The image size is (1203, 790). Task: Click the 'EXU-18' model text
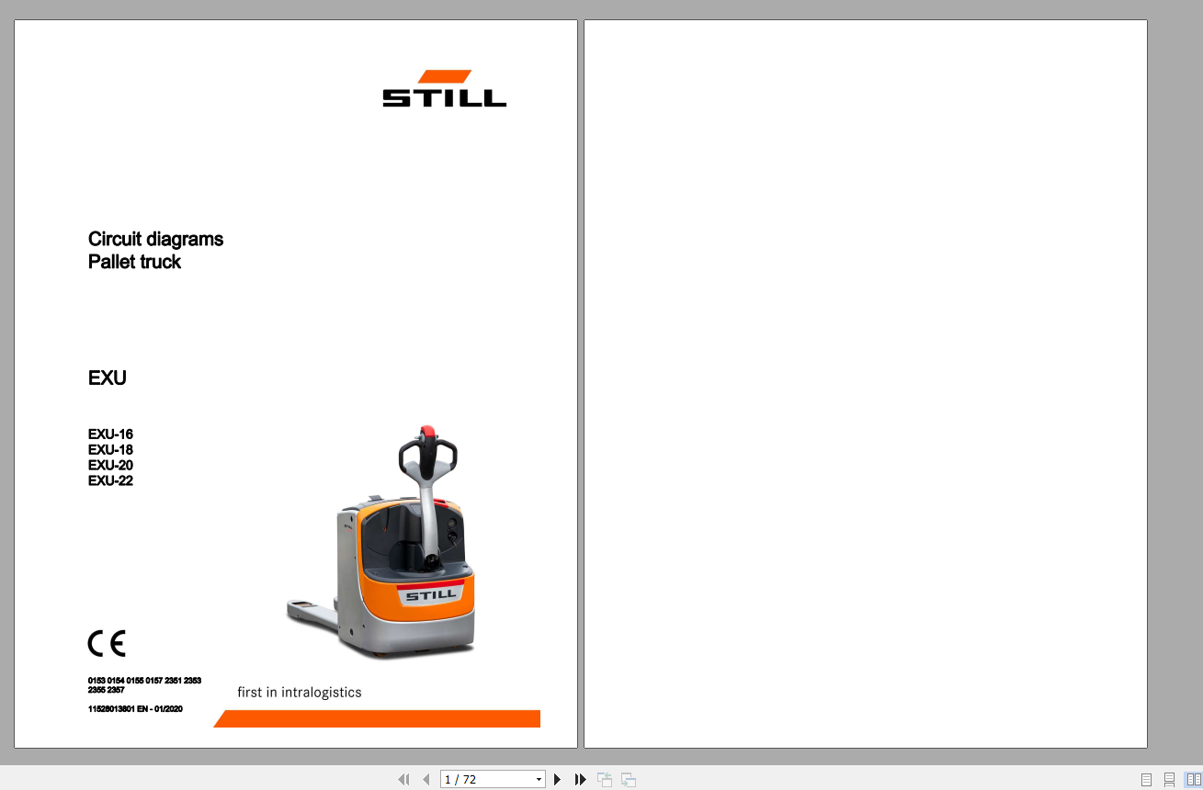(x=110, y=449)
